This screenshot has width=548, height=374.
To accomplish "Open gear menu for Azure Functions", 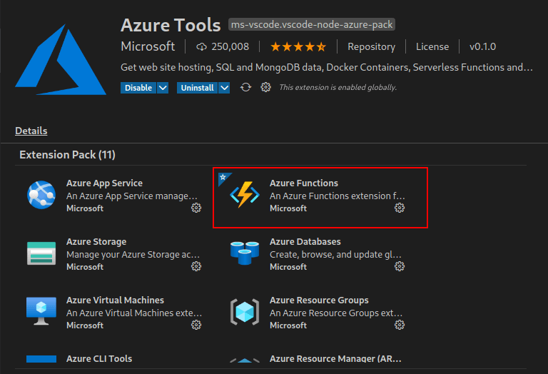I will [400, 208].
